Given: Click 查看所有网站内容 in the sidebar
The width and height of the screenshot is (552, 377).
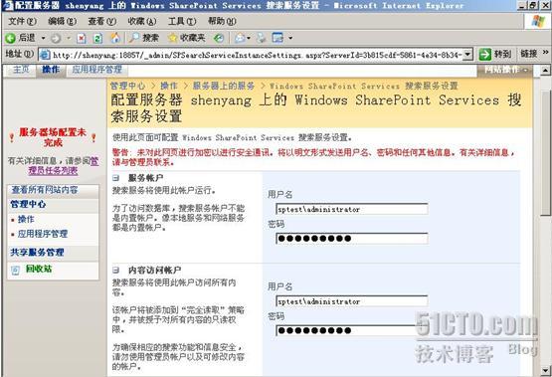Looking at the screenshot, I should click(x=45, y=190).
